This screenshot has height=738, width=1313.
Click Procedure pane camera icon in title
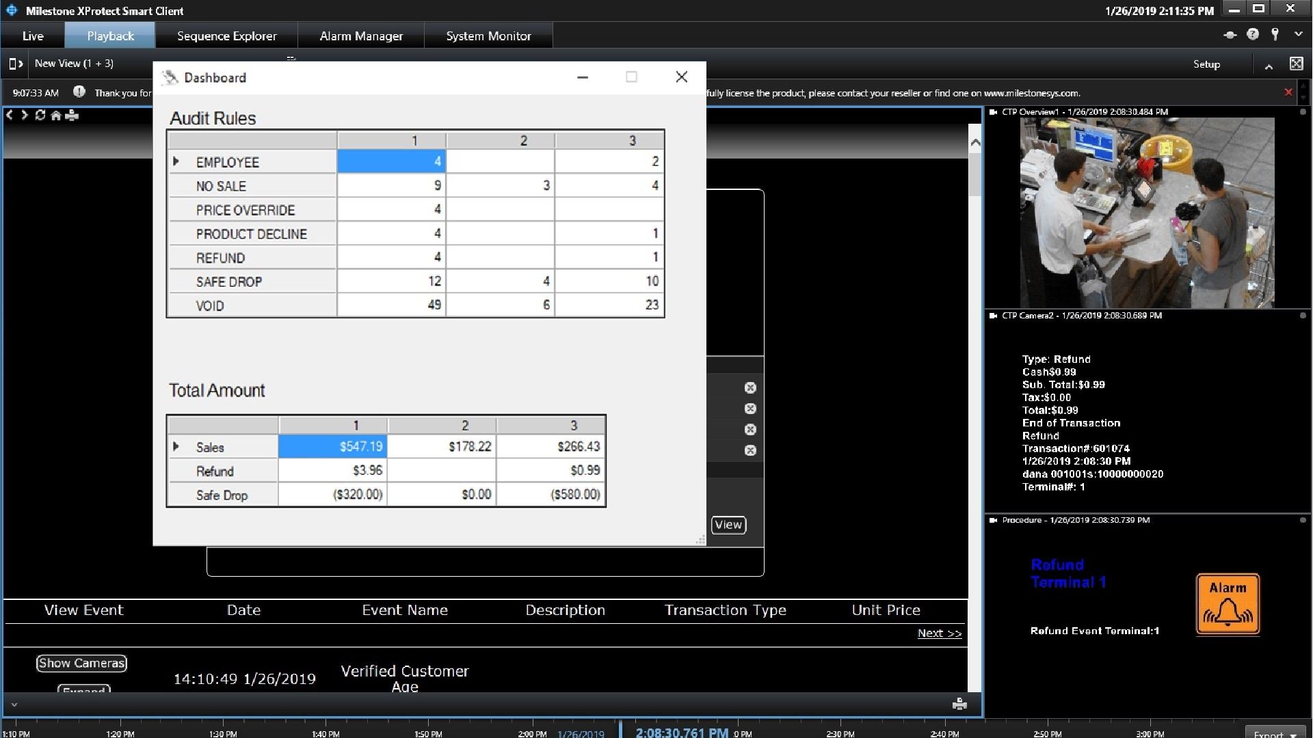(994, 521)
